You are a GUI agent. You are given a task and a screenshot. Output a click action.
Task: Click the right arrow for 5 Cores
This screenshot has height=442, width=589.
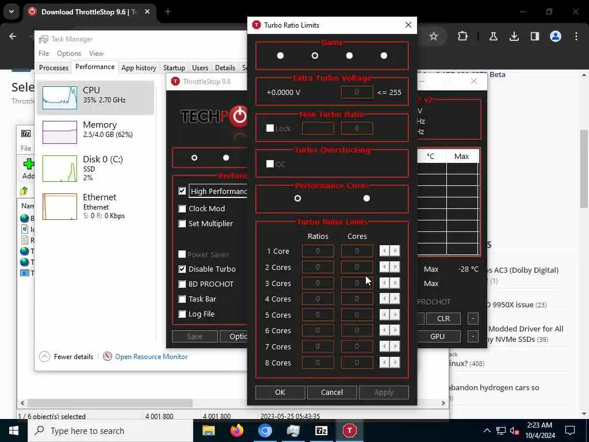click(x=395, y=315)
